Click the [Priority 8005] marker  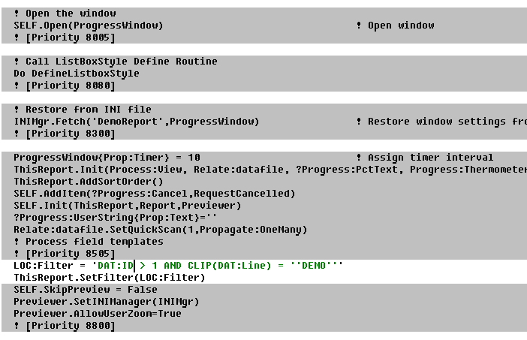[71, 38]
